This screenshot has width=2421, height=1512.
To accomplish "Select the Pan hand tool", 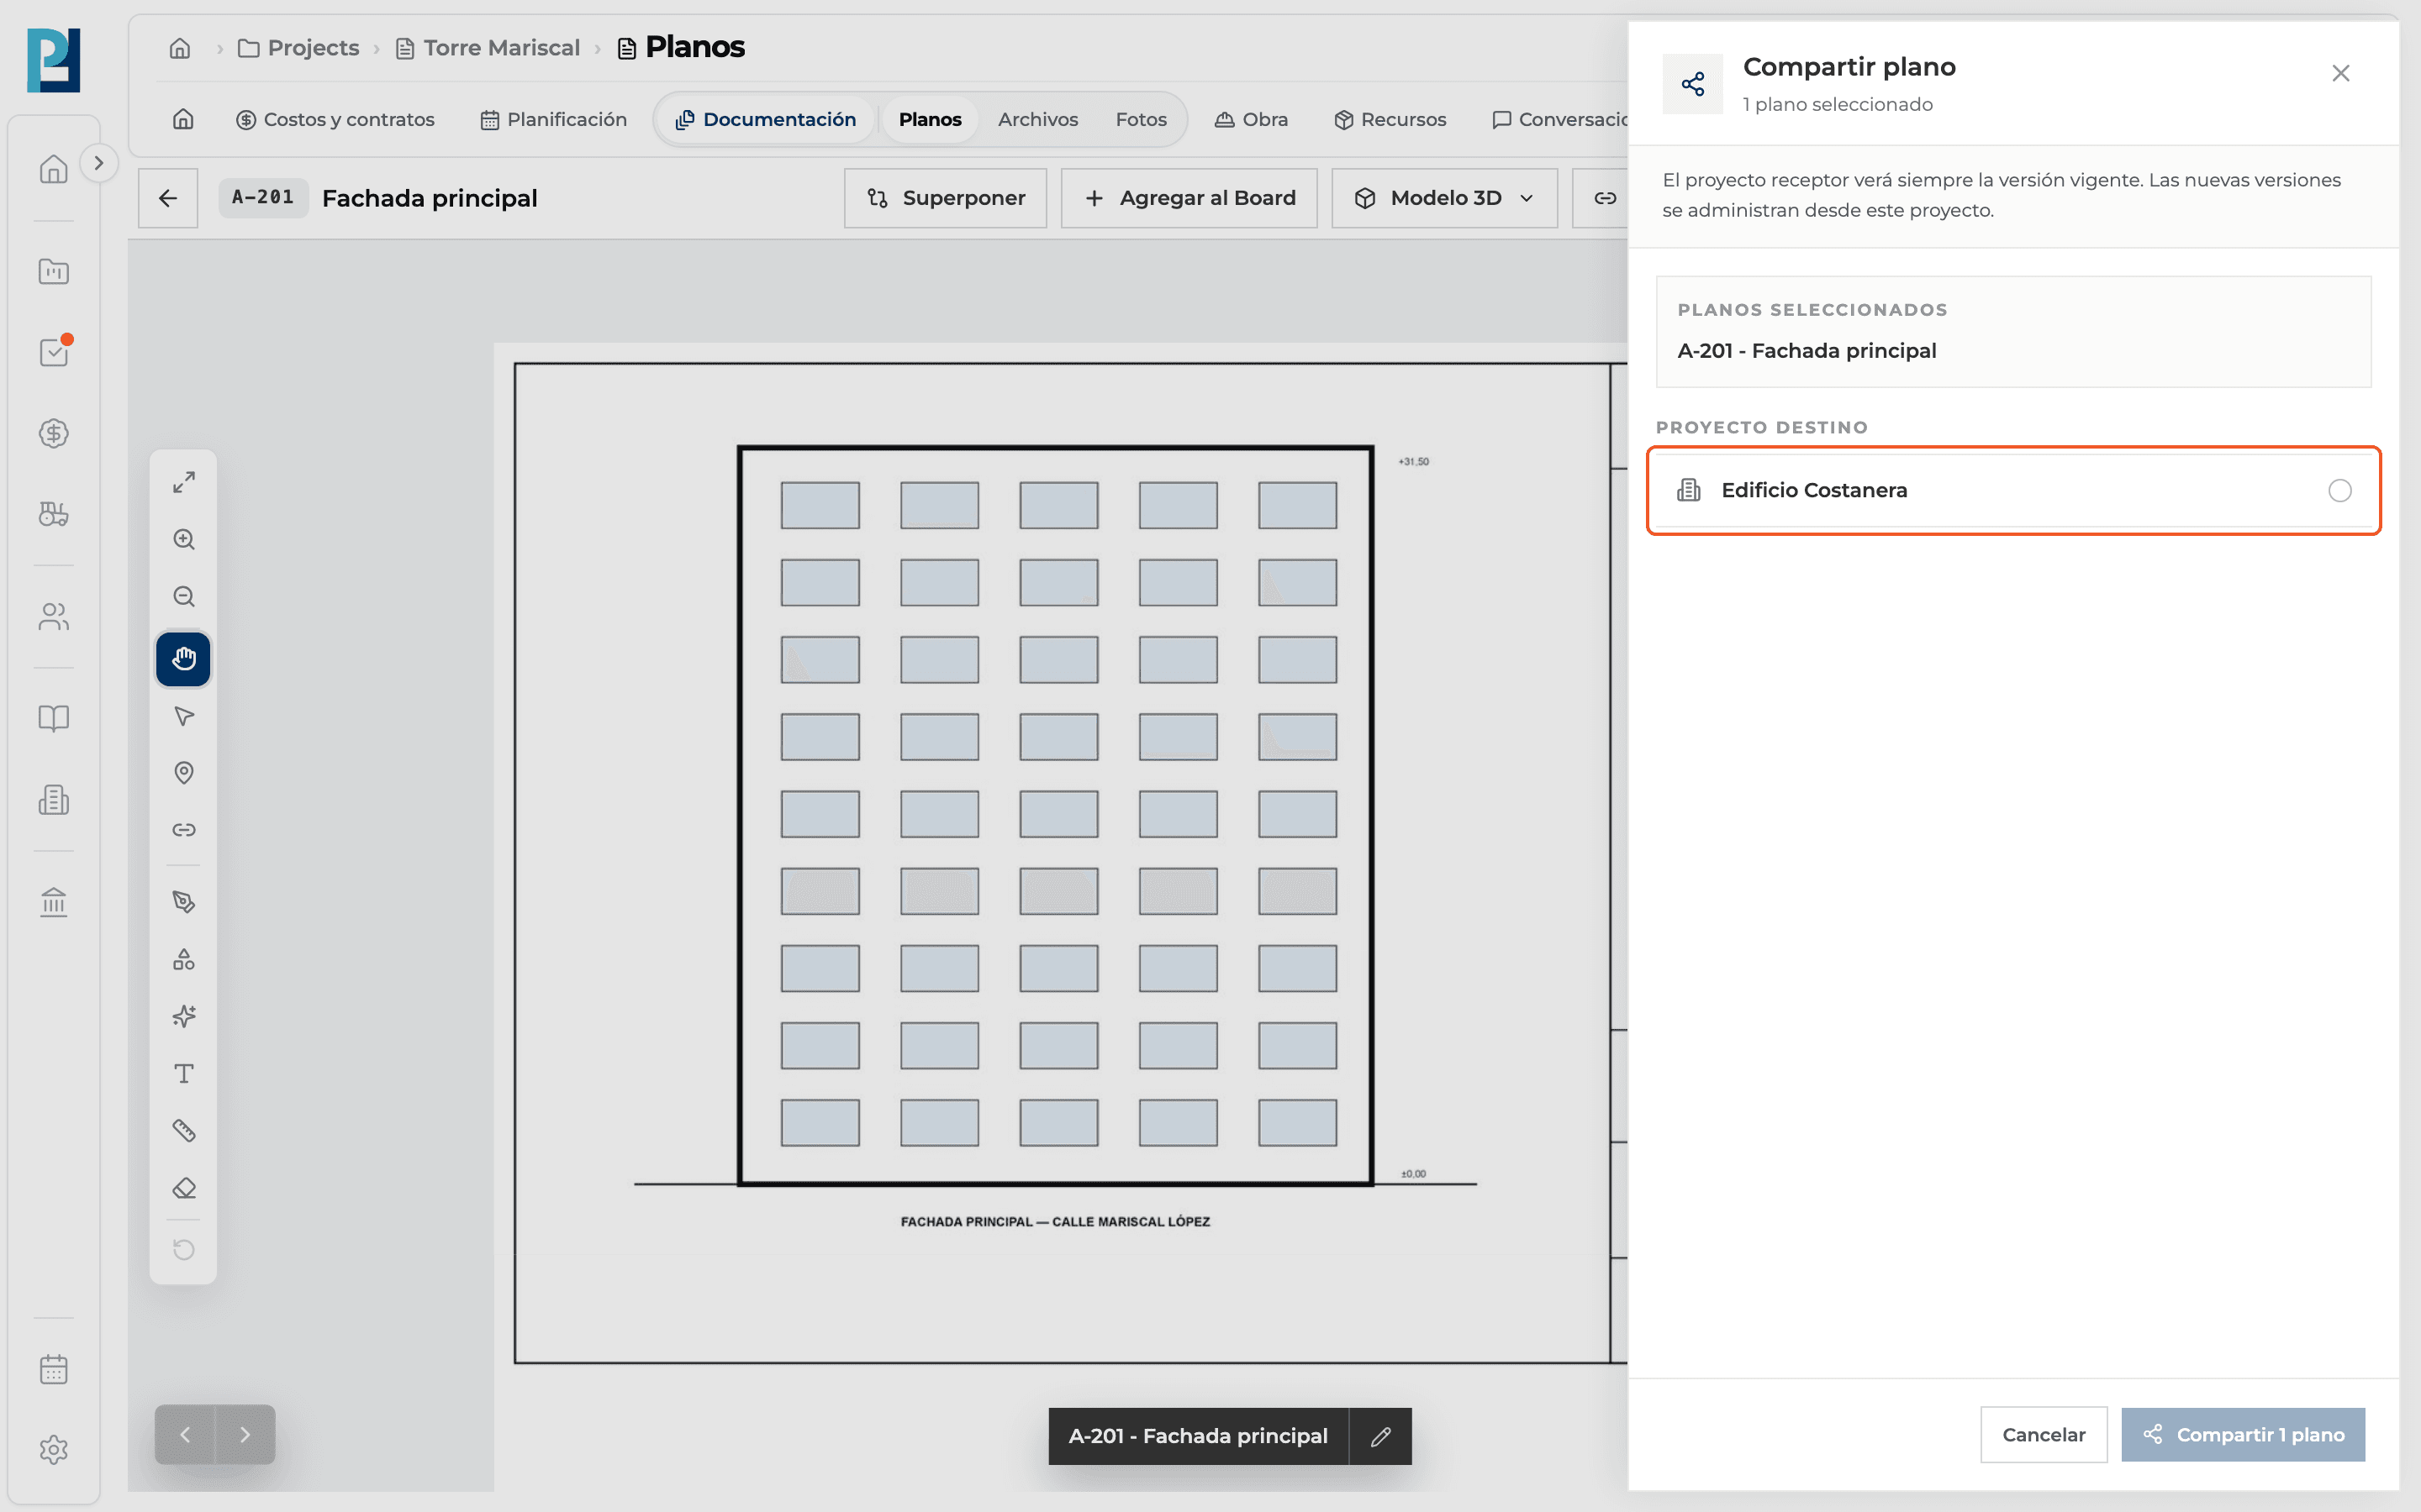I will pyautogui.click(x=183, y=659).
